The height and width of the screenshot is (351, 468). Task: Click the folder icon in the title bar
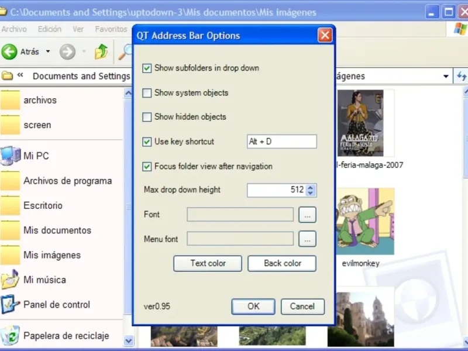point(3,12)
